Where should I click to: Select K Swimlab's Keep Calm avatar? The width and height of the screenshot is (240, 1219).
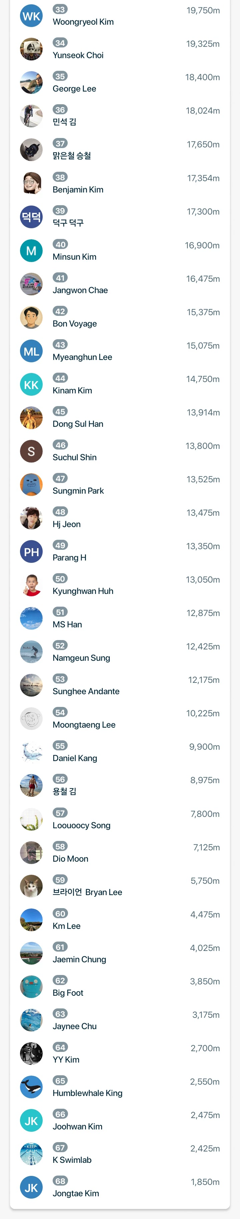click(x=31, y=1154)
